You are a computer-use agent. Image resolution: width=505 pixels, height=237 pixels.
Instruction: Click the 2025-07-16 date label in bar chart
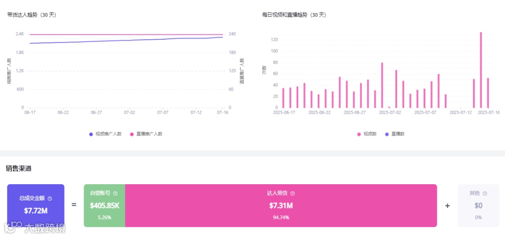488,112
